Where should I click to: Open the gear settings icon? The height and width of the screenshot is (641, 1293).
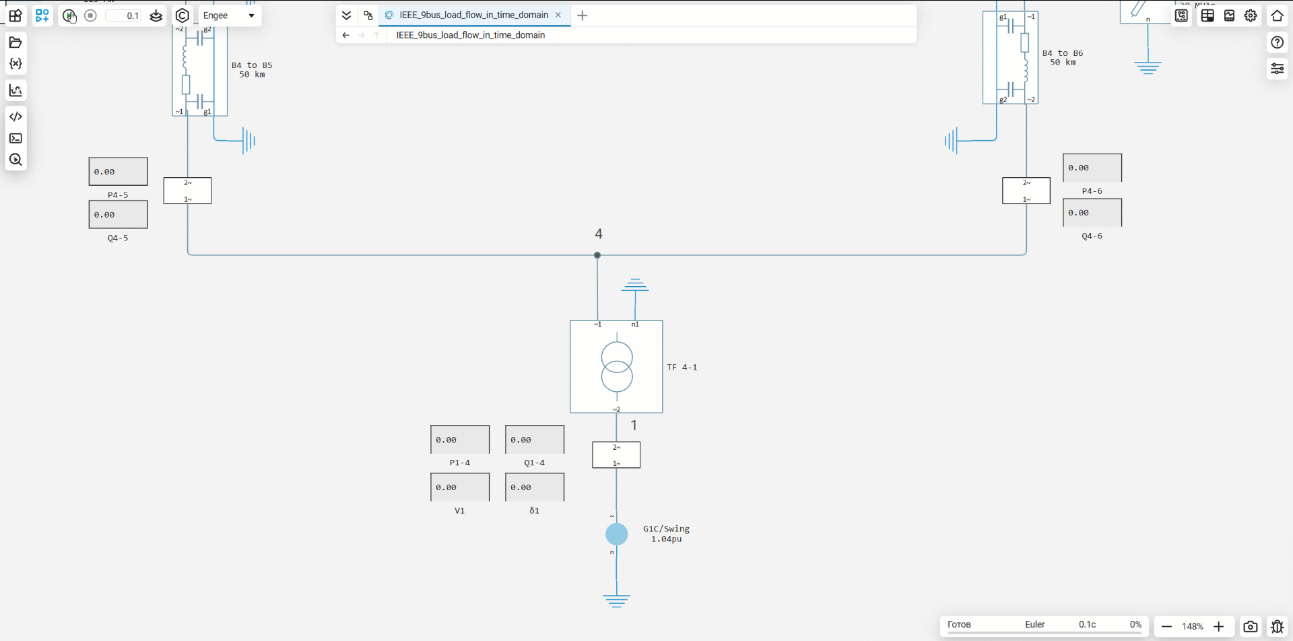click(1251, 15)
